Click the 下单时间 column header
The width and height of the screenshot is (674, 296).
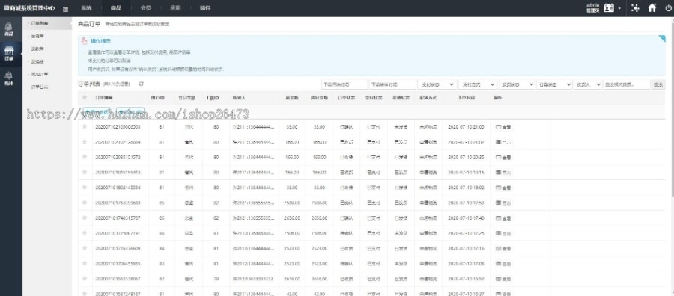point(466,98)
